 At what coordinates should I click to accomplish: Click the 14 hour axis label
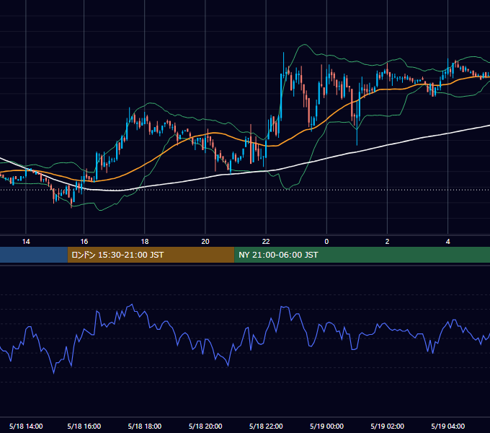[26, 242]
